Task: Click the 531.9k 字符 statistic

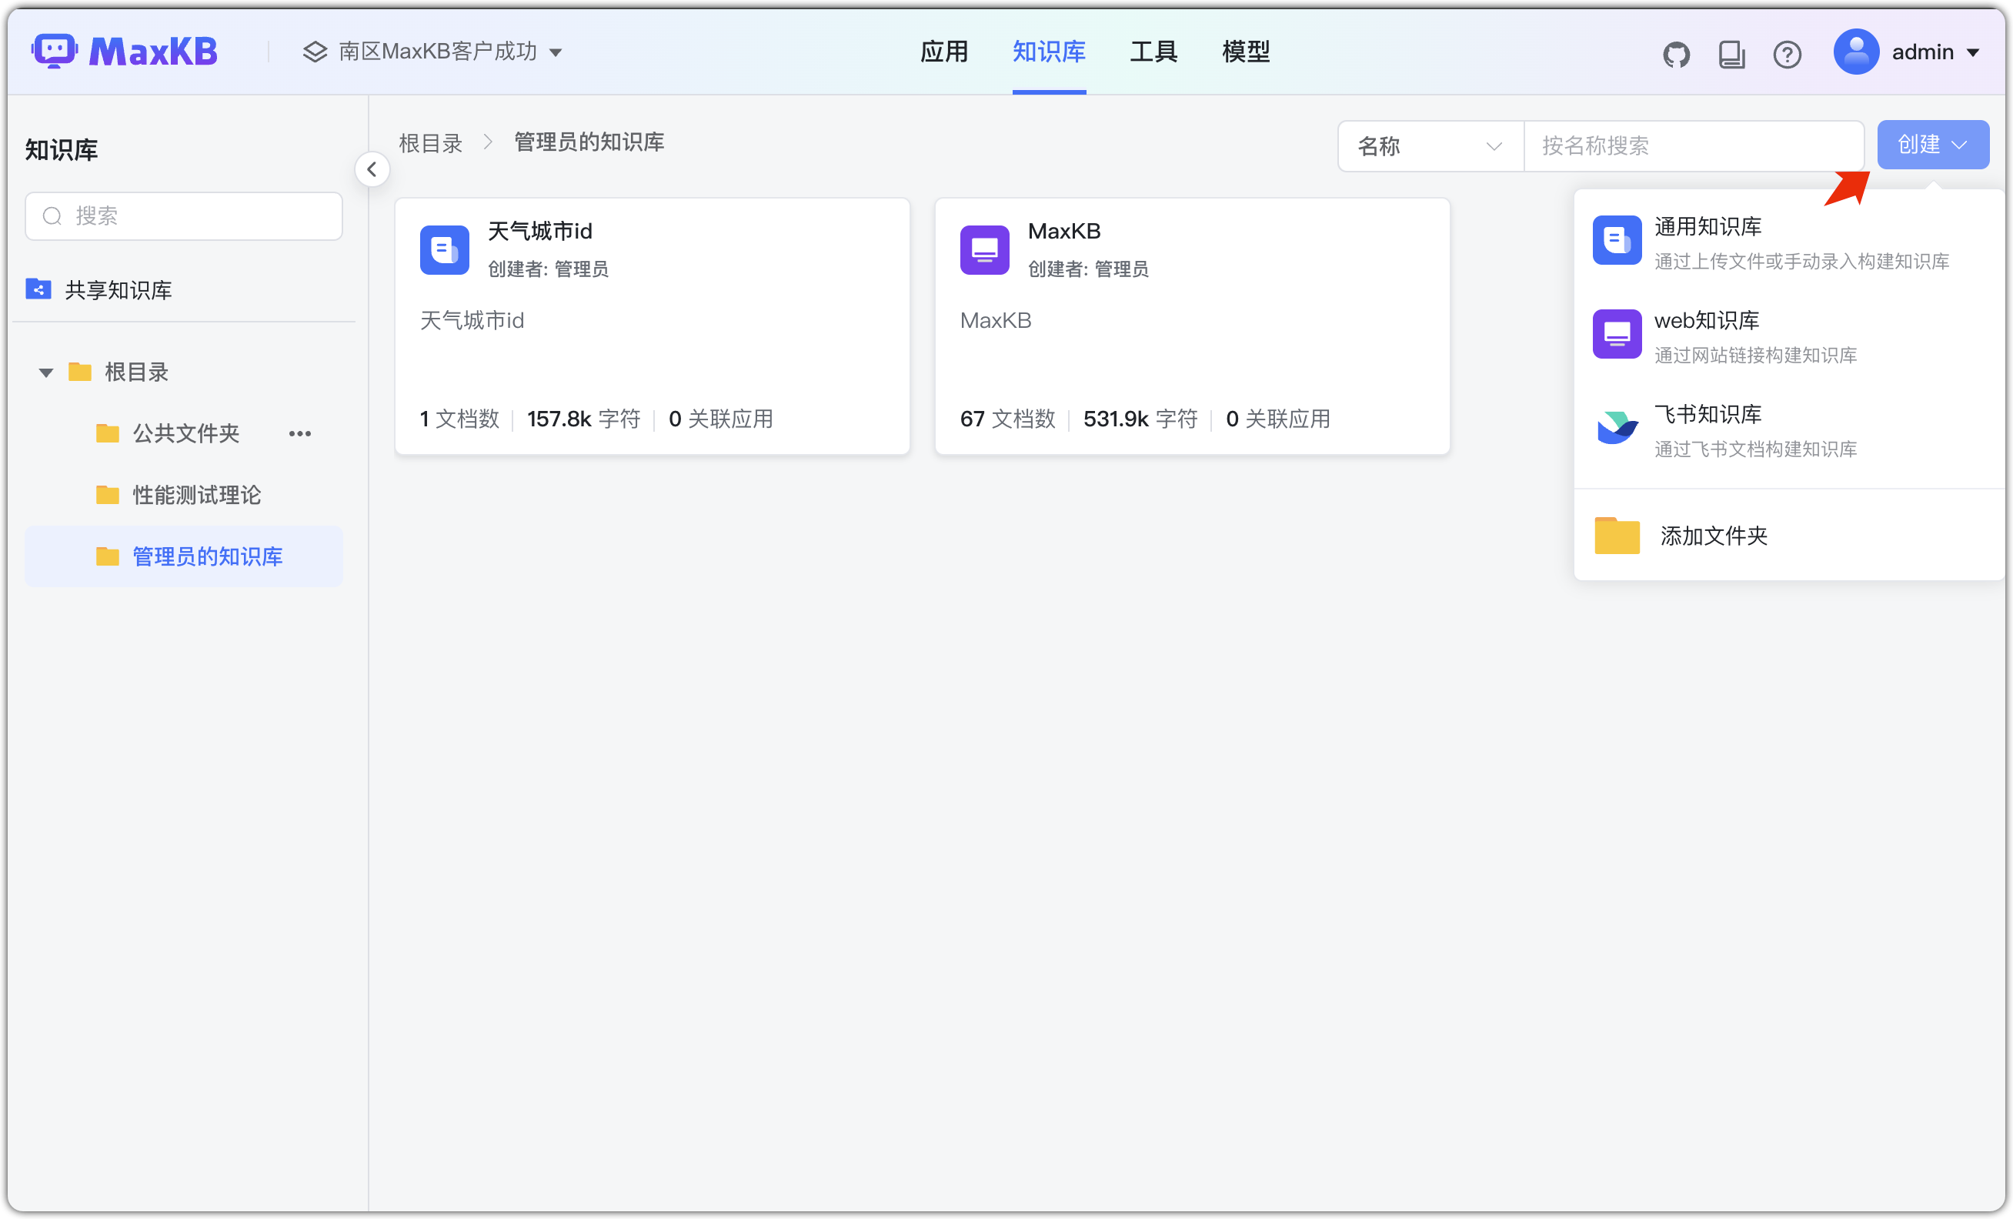Action: pyautogui.click(x=1140, y=419)
